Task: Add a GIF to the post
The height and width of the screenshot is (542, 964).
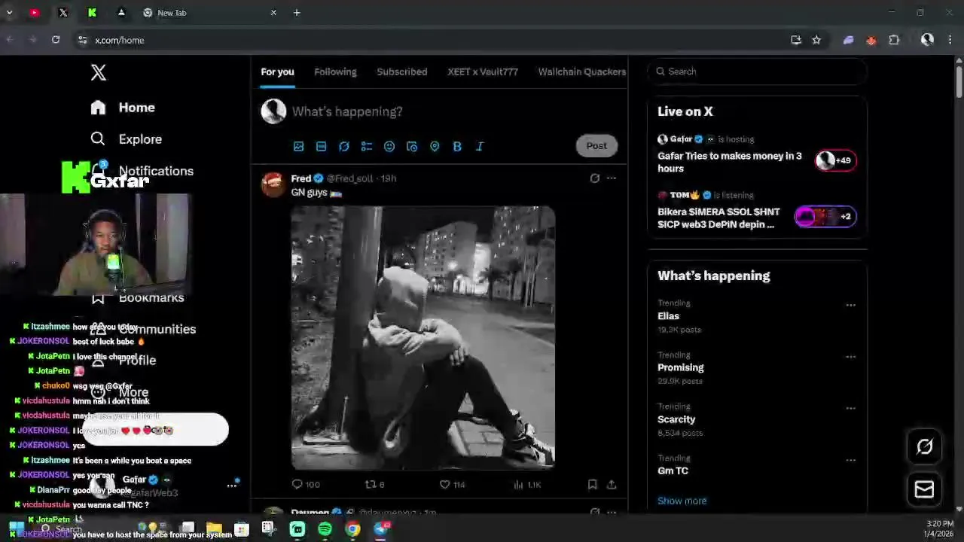Action: click(x=321, y=146)
